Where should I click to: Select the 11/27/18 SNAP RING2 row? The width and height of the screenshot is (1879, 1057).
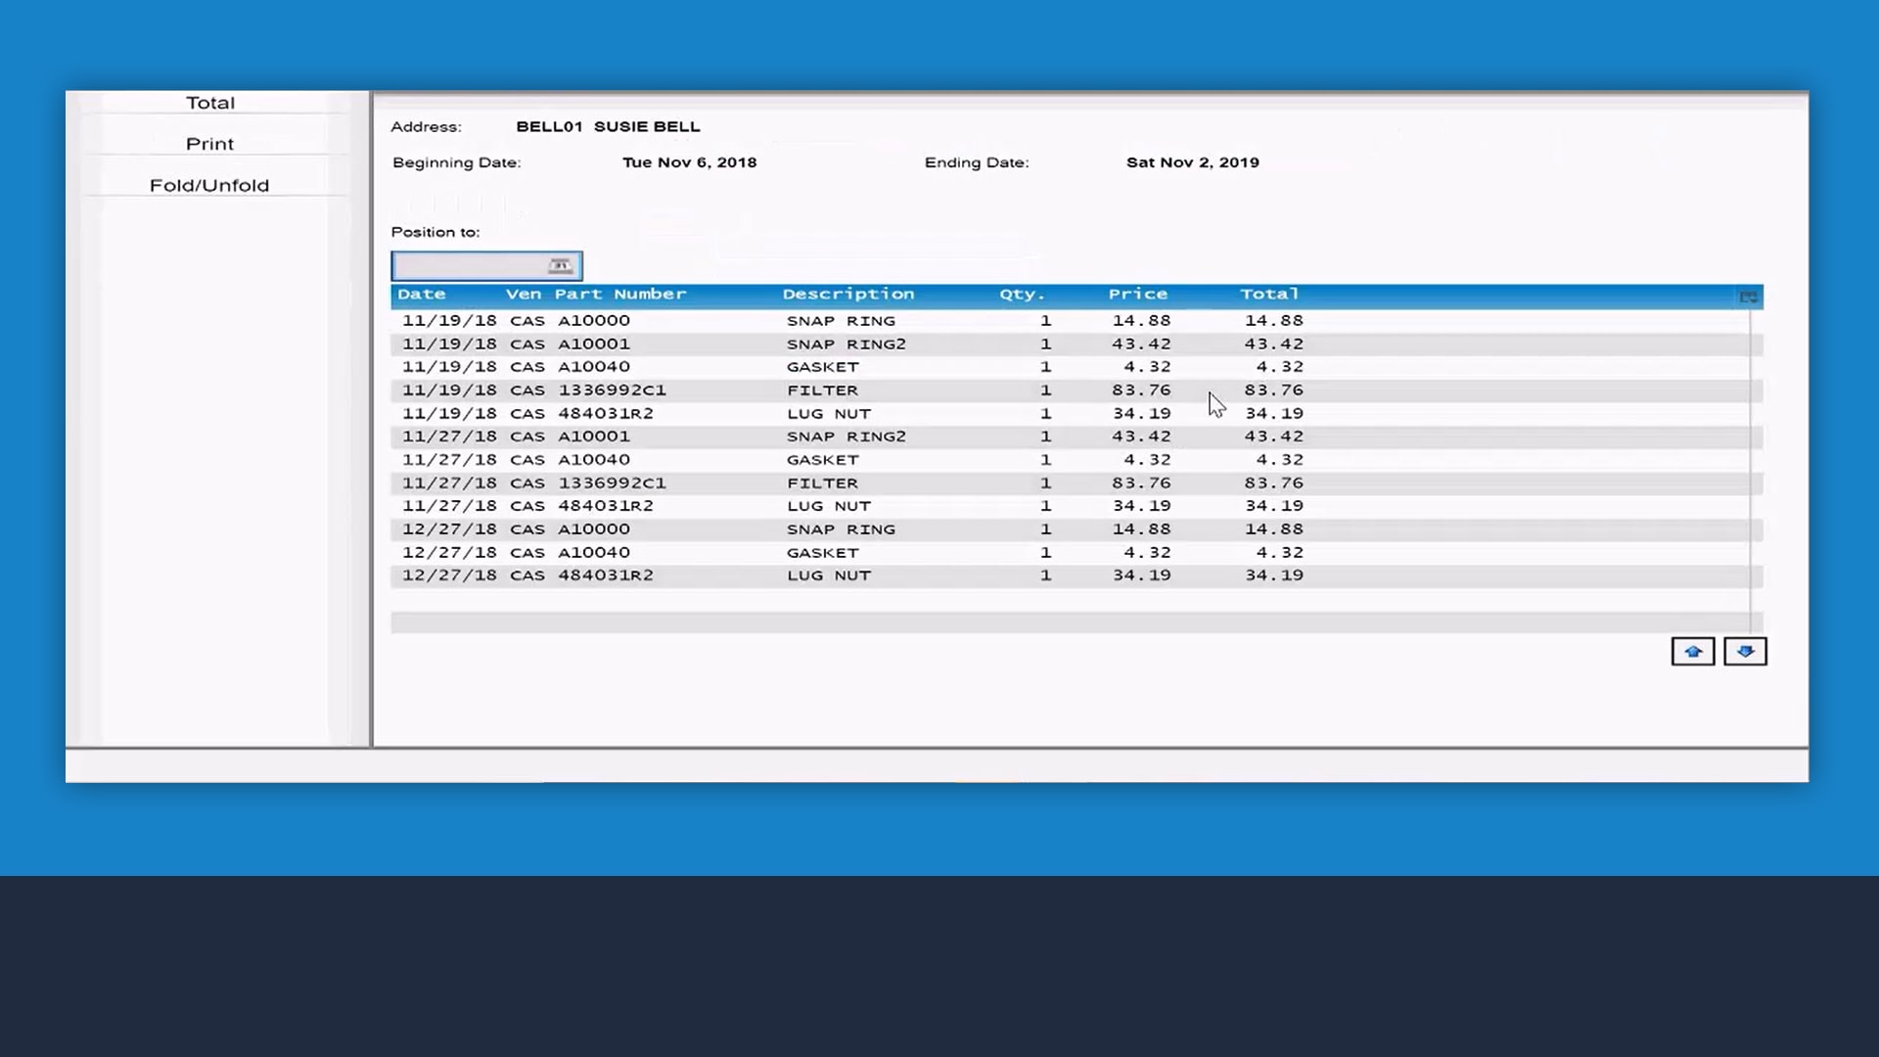tap(842, 437)
